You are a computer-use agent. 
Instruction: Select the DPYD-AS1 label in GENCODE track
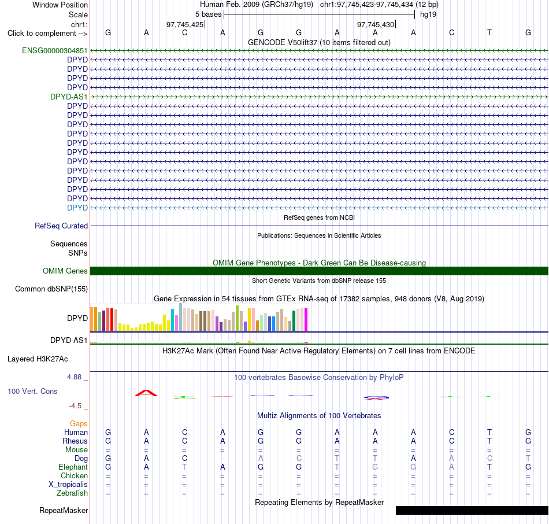(x=69, y=97)
